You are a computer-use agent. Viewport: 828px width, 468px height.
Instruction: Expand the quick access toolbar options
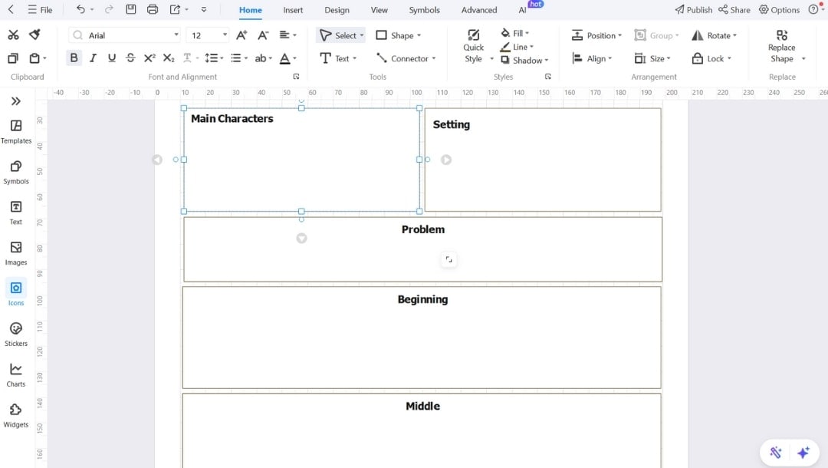(204, 9)
